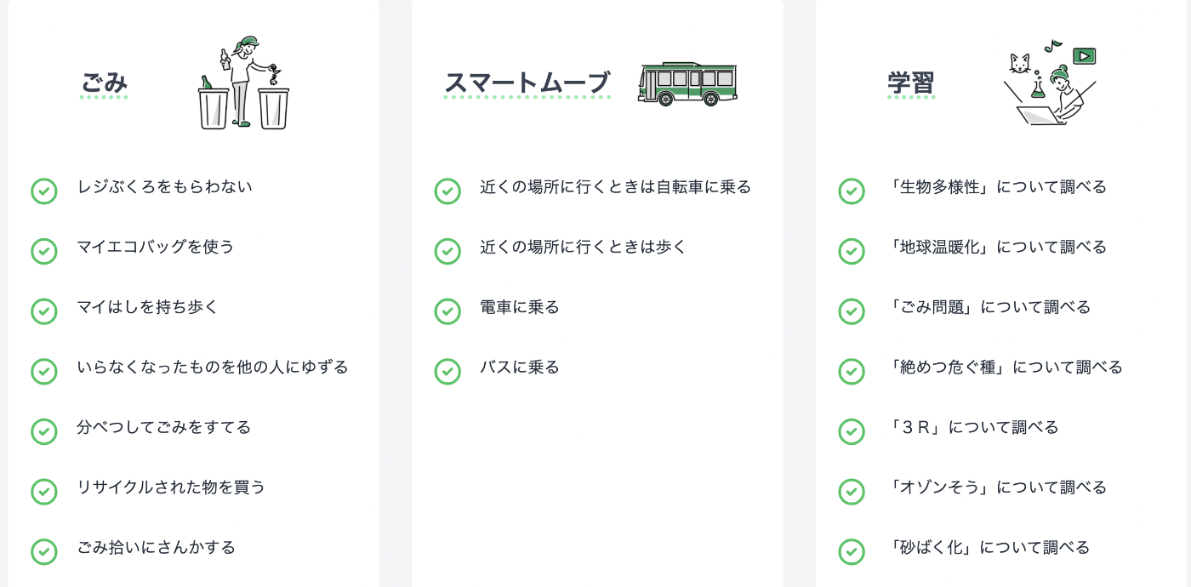Click the checkmark beside 「３Ｒ」について調べる
The width and height of the screenshot is (1191, 587).
(x=852, y=432)
